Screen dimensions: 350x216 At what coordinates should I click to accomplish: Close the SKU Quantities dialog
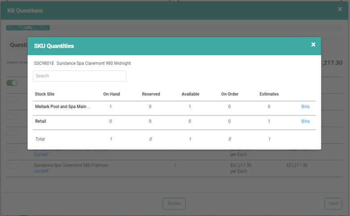[313, 45]
